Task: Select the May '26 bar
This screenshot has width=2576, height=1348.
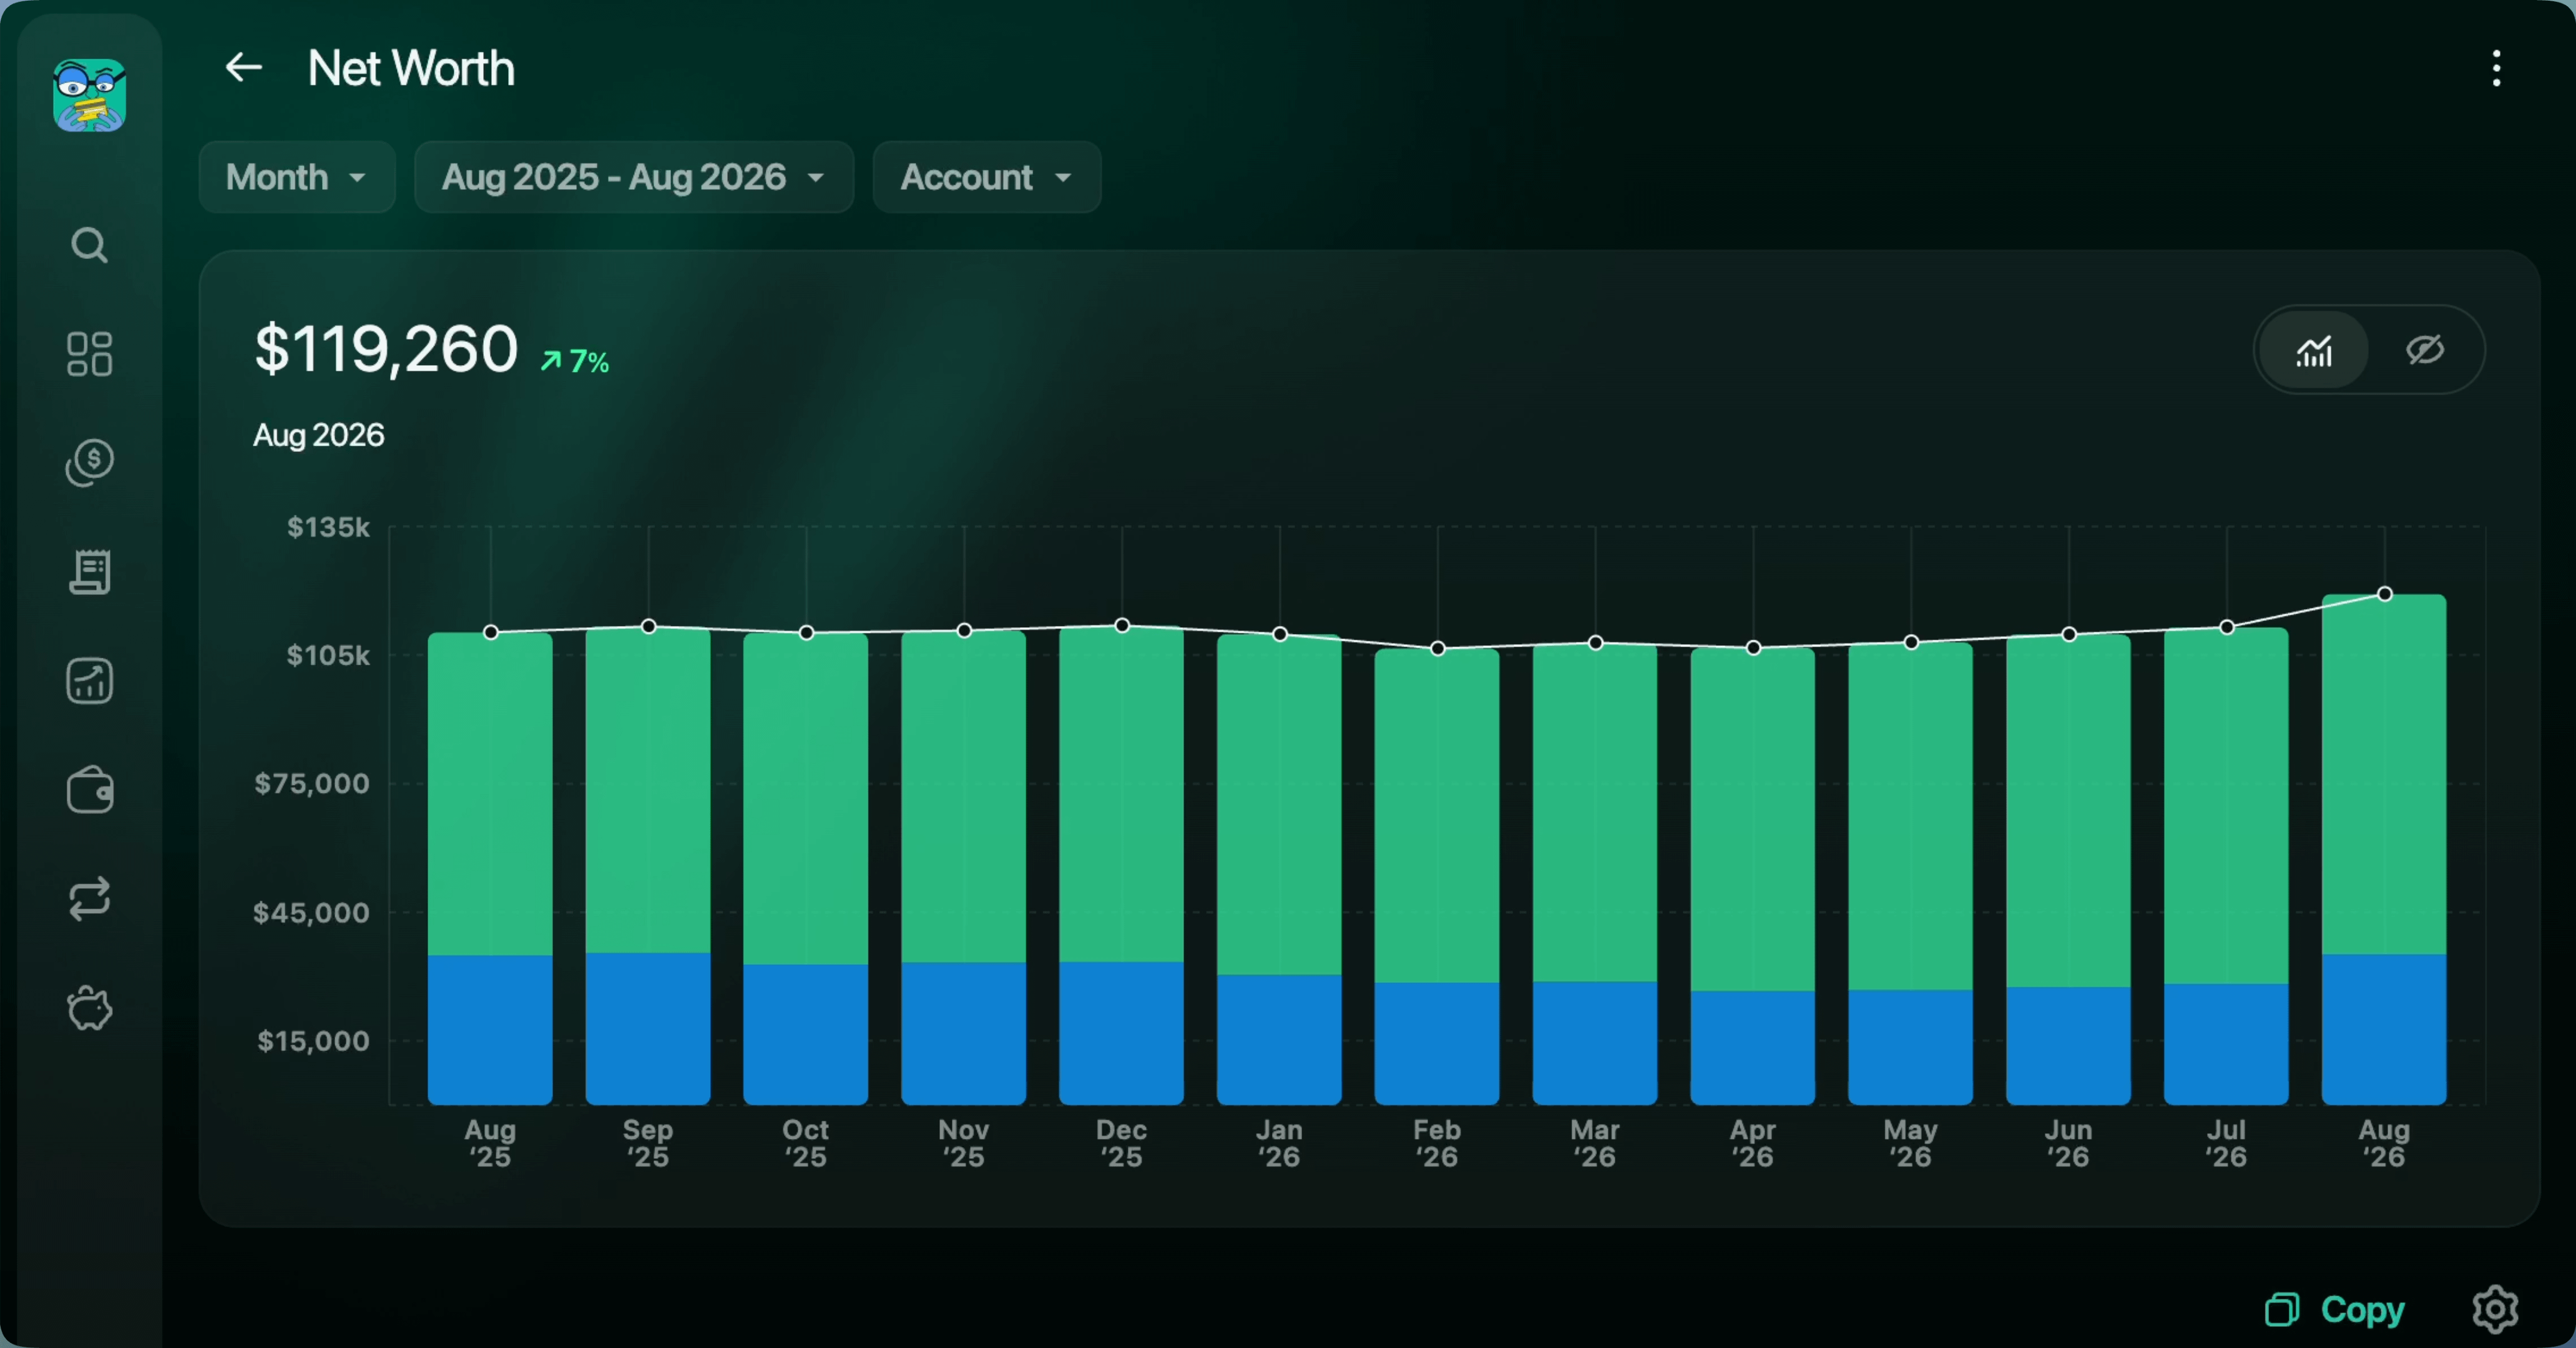Action: coord(1911,874)
